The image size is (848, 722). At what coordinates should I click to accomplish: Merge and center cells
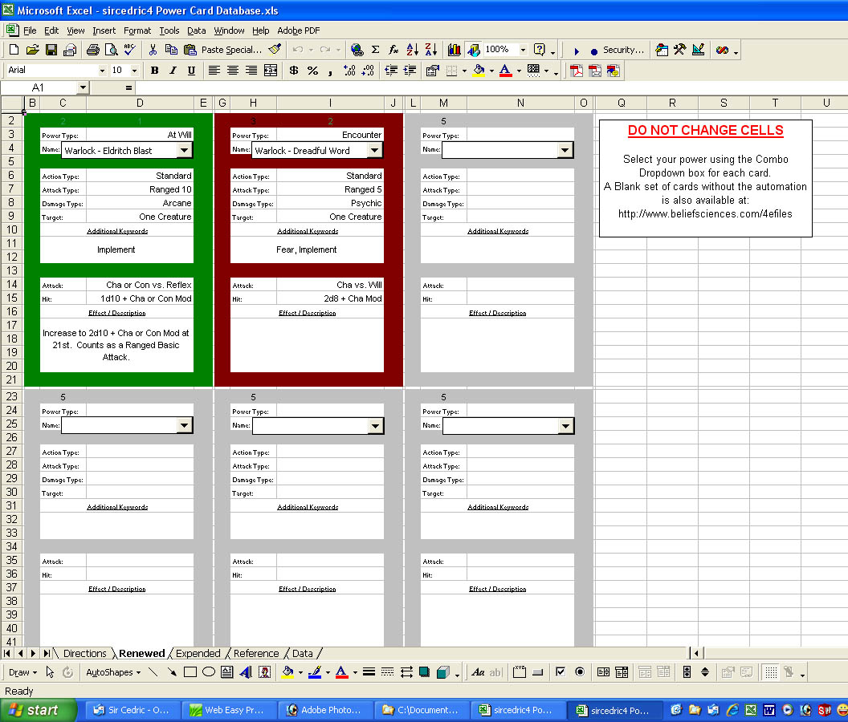coord(271,71)
